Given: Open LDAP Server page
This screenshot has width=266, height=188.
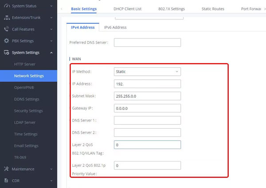Looking at the screenshot, I should tap(25, 123).
